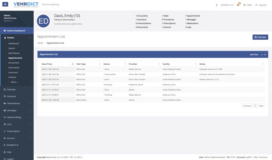The height and width of the screenshot is (160, 272).
Task: Click the blue Calendar button
Action: [260, 37]
